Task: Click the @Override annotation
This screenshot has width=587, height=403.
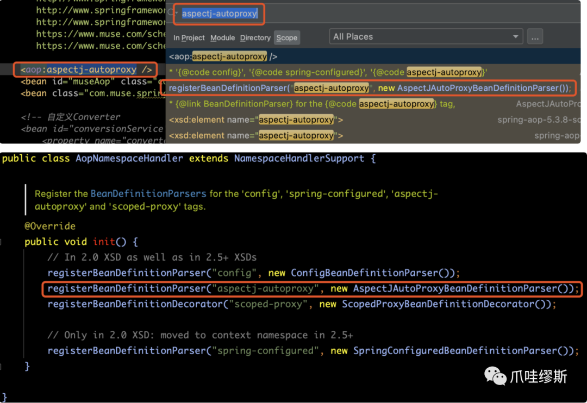Action: pos(50,226)
